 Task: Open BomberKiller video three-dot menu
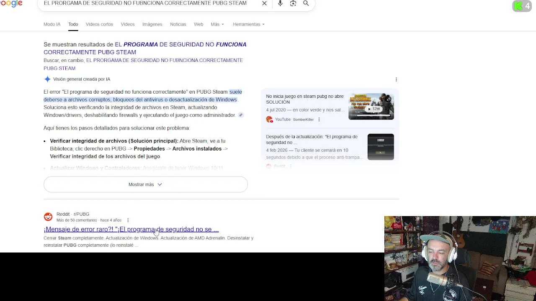point(319,120)
